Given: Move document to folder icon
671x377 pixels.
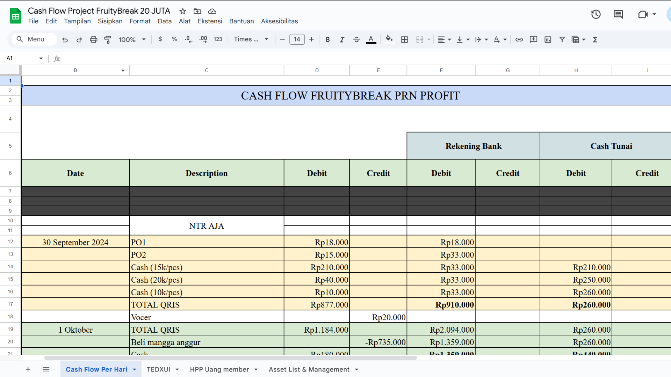Looking at the screenshot, I should coord(197,11).
